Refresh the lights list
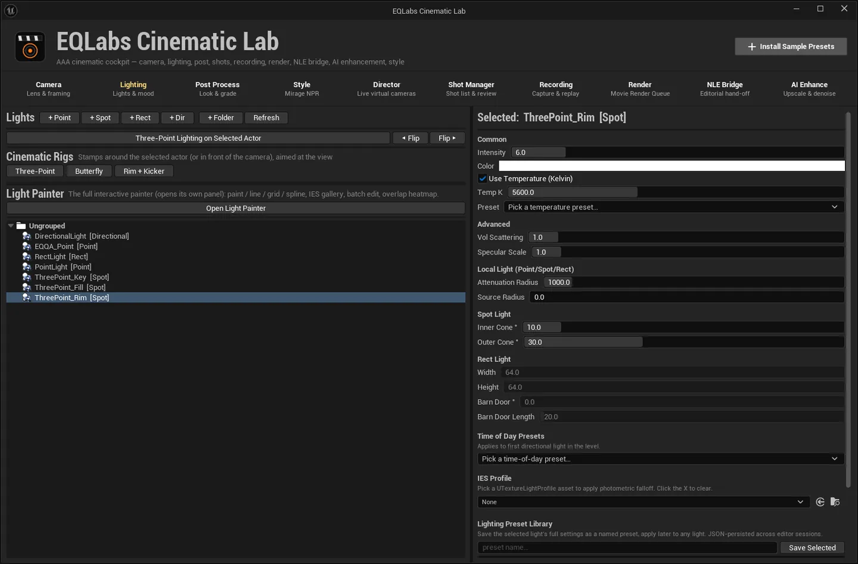Viewport: 858px width, 564px height. (266, 118)
